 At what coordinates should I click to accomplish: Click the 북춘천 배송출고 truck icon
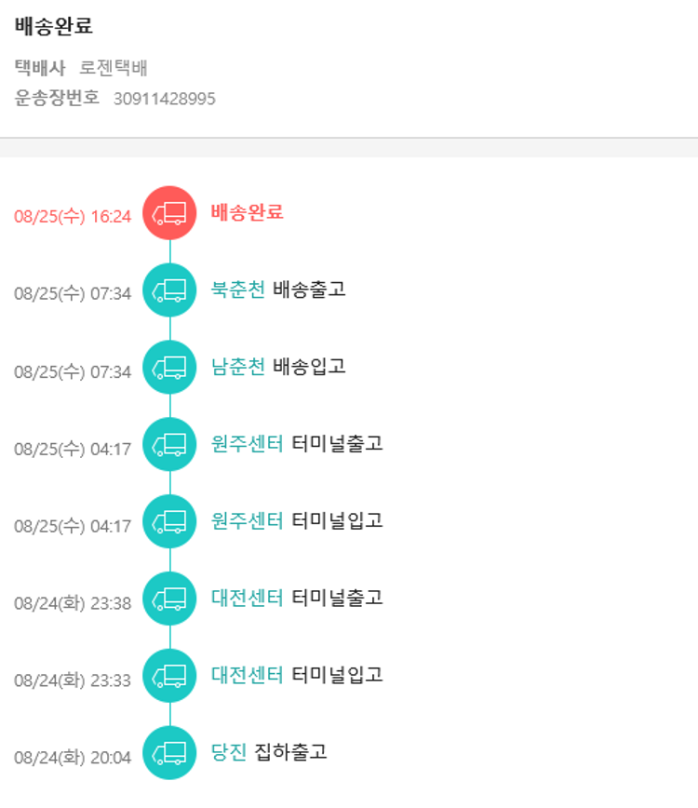(169, 290)
